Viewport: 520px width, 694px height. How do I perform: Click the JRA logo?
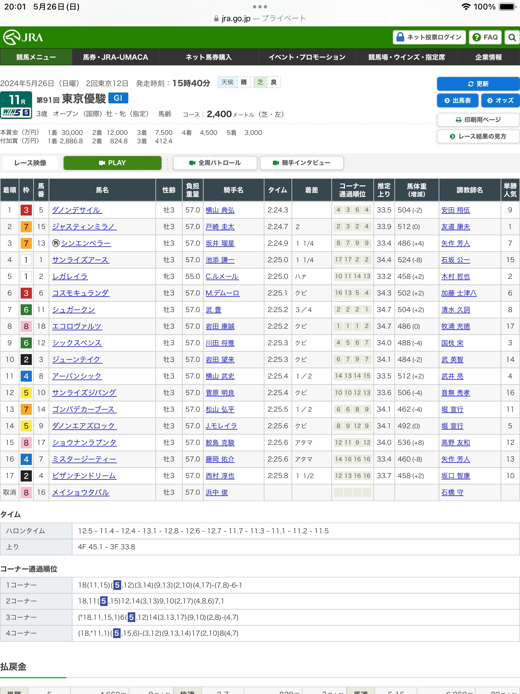click(x=23, y=37)
